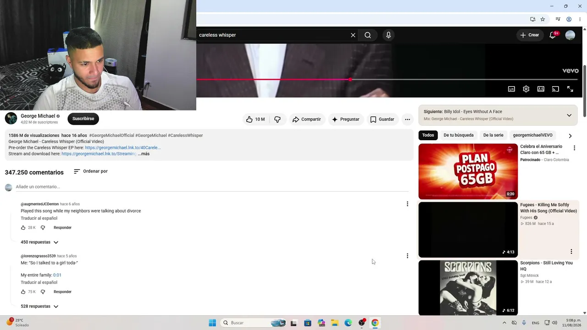The height and width of the screenshot is (330, 587).
Task: Toggle the taskbar microphone icon
Action: [x=524, y=323]
